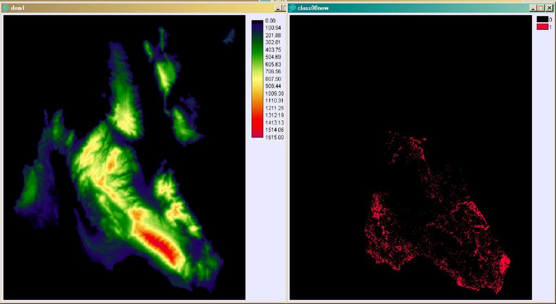Close the class08new window
Image resolution: width=556 pixels, height=304 pixels.
549,8
